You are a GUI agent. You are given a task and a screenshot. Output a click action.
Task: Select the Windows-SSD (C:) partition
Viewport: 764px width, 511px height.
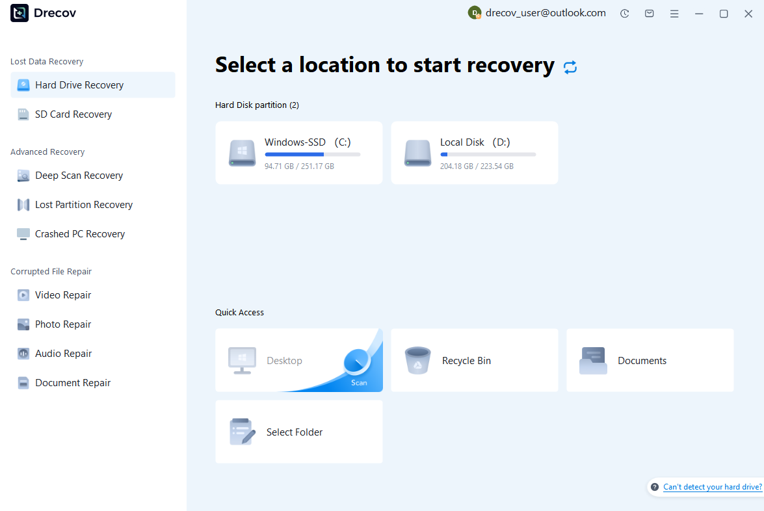[x=298, y=153]
